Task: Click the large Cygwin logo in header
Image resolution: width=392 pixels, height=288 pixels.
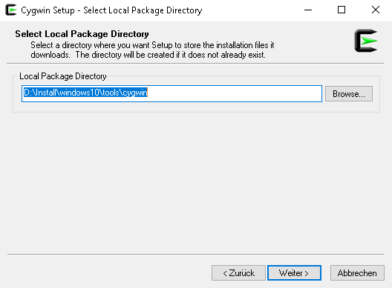Action: [366, 41]
